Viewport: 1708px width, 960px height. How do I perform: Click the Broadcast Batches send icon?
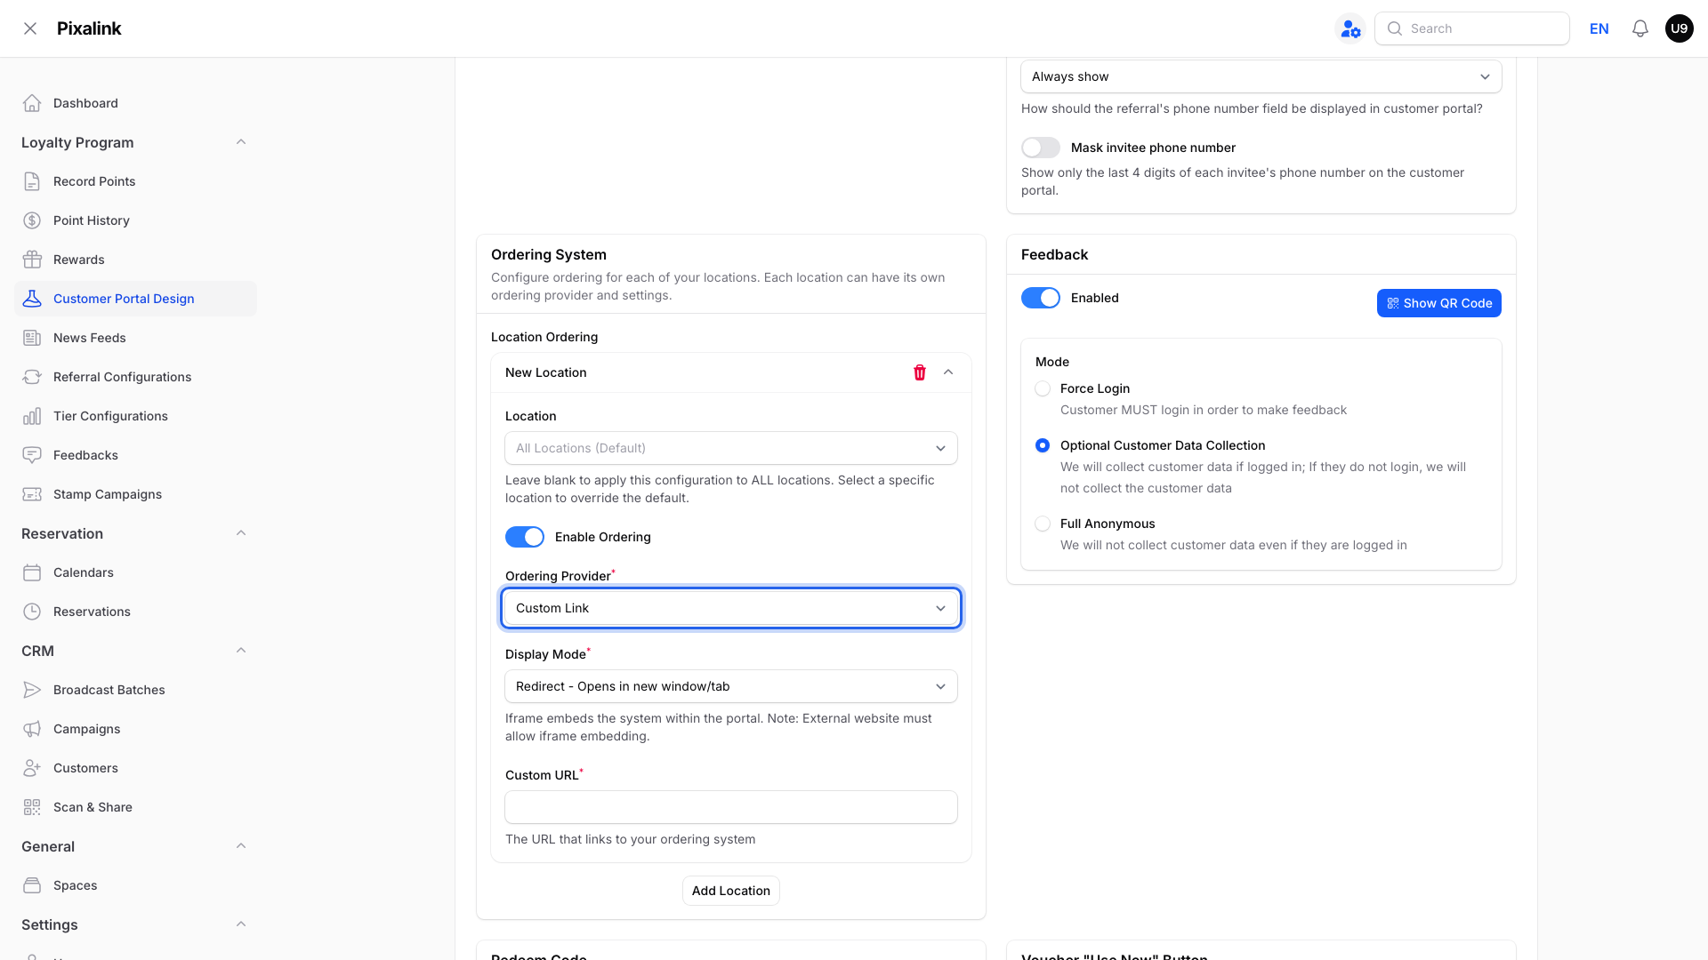32,690
